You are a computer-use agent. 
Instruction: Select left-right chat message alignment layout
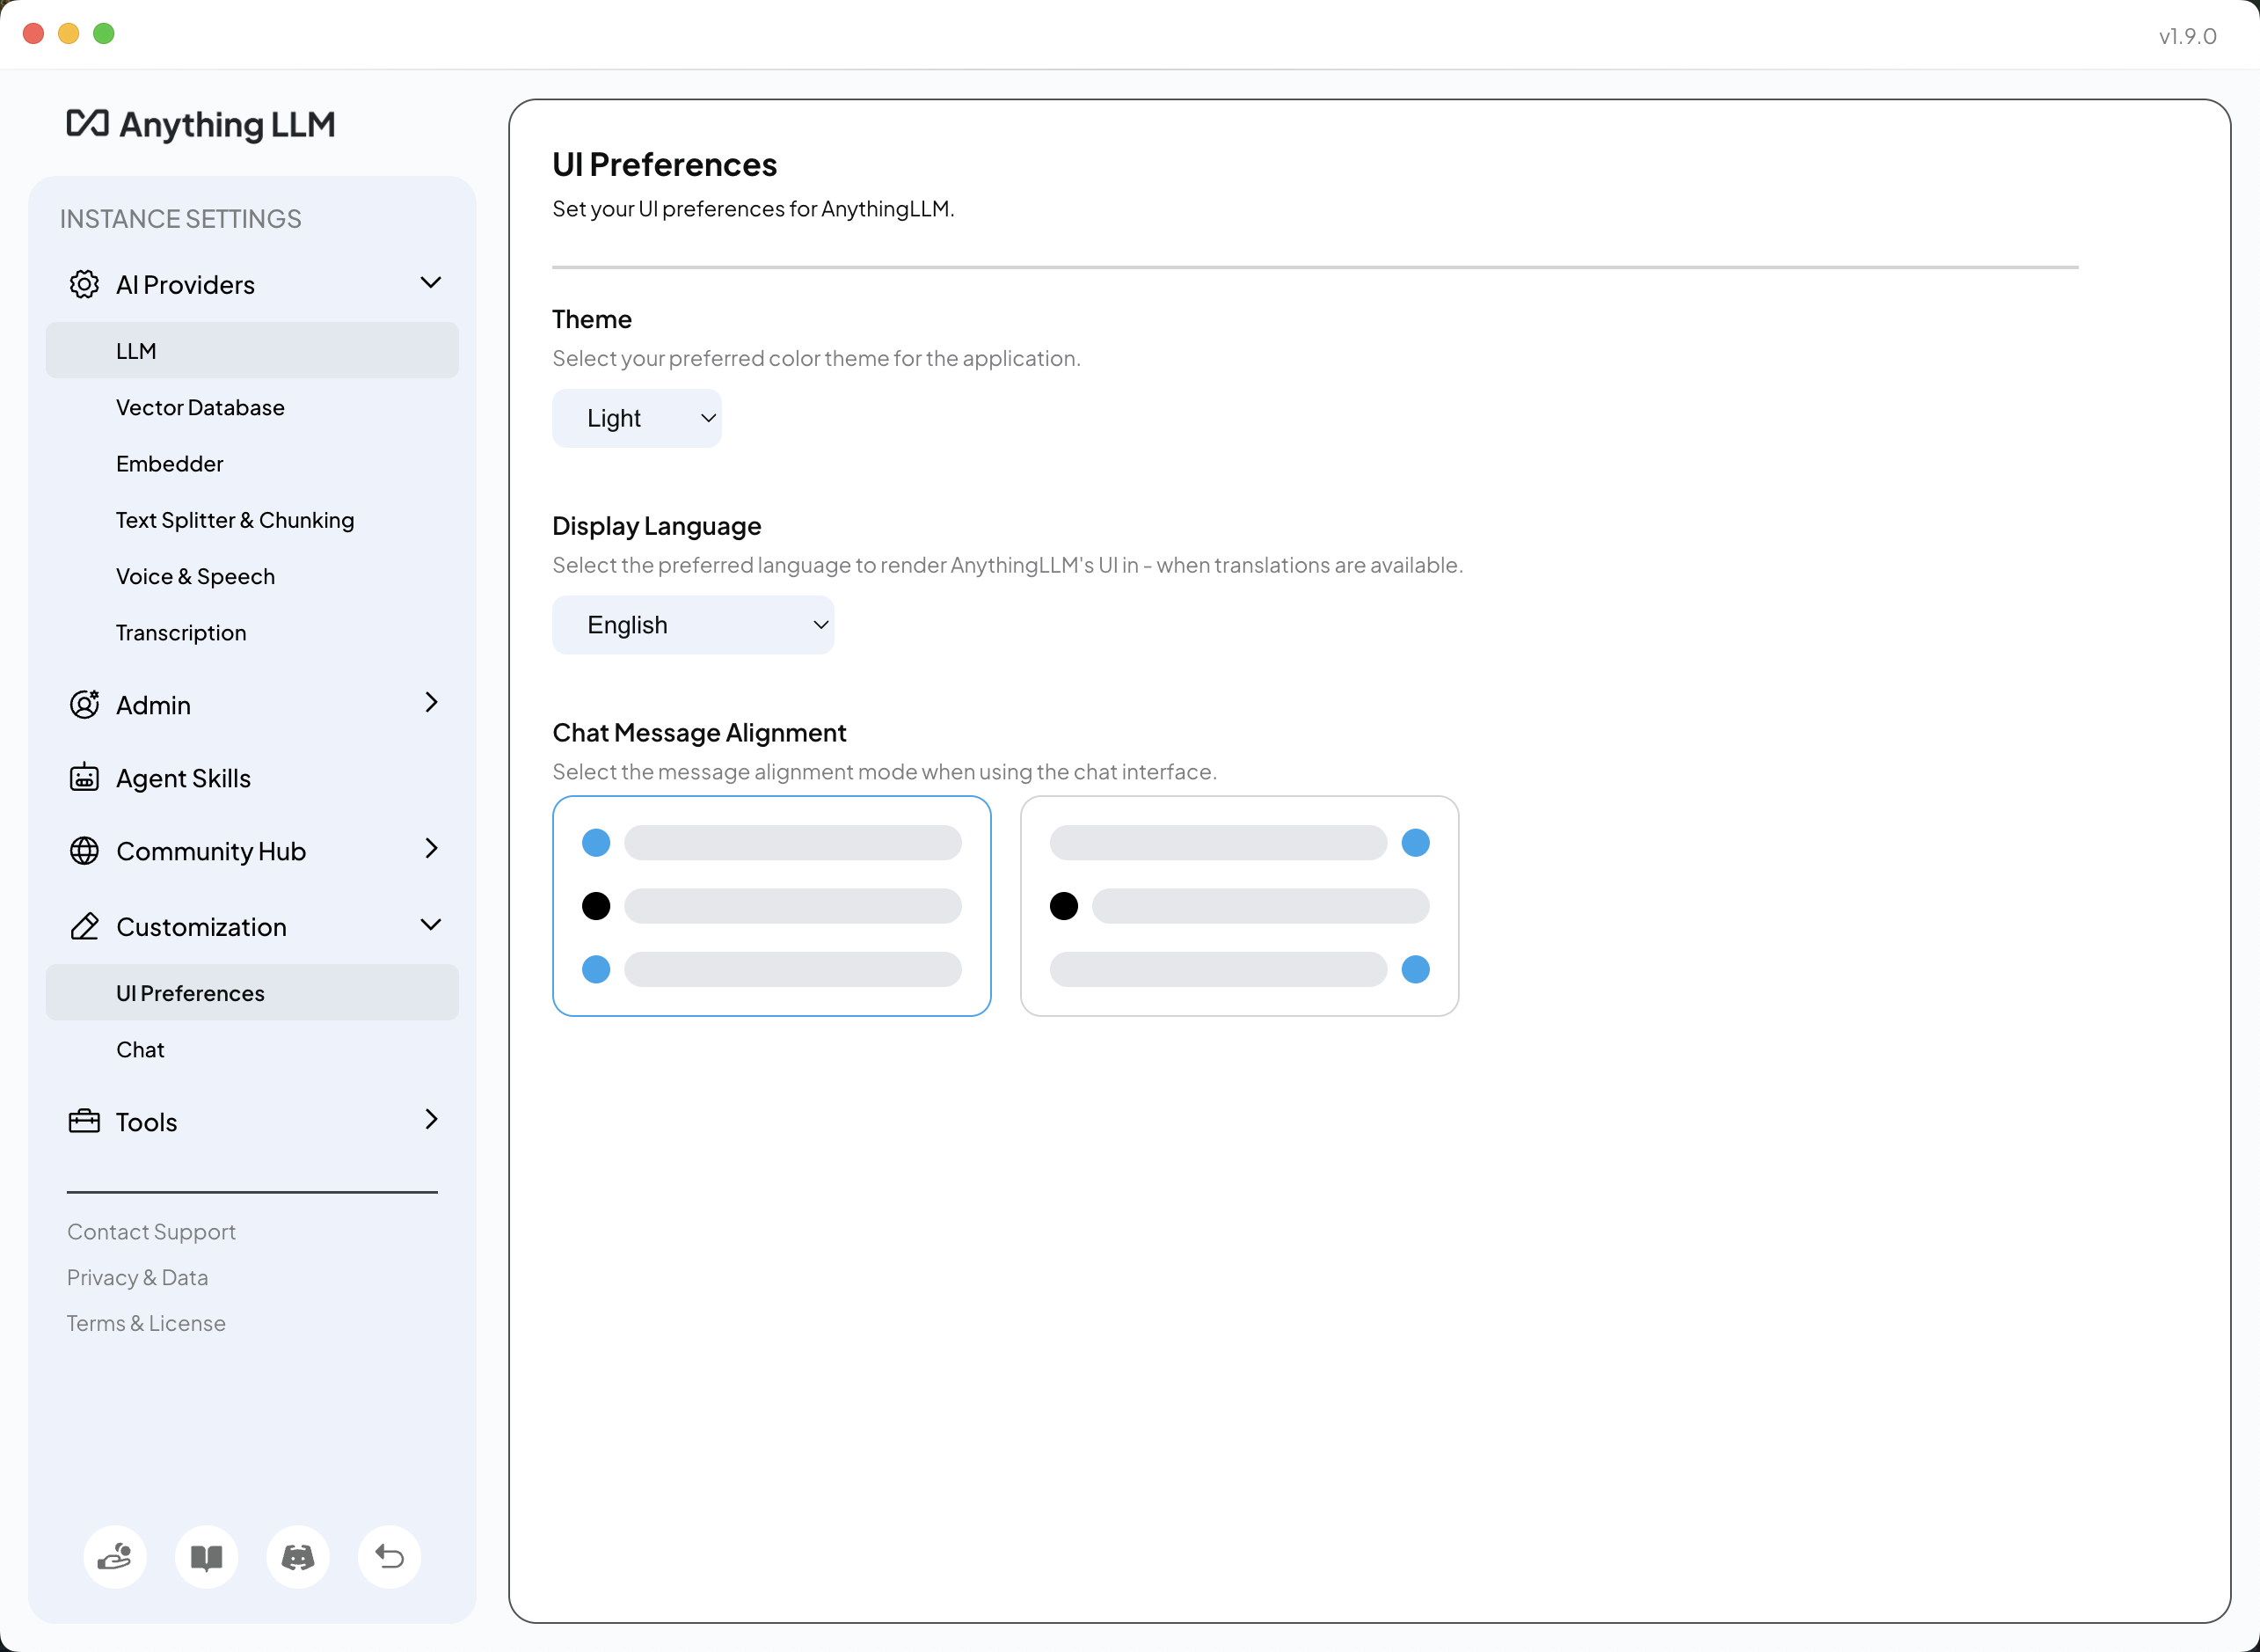point(1239,906)
